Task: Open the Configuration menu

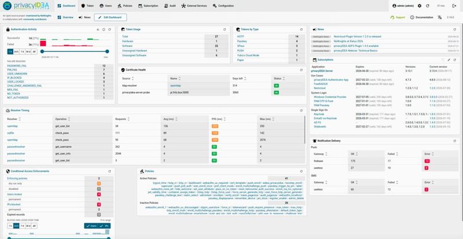Action: pyautogui.click(x=223, y=6)
